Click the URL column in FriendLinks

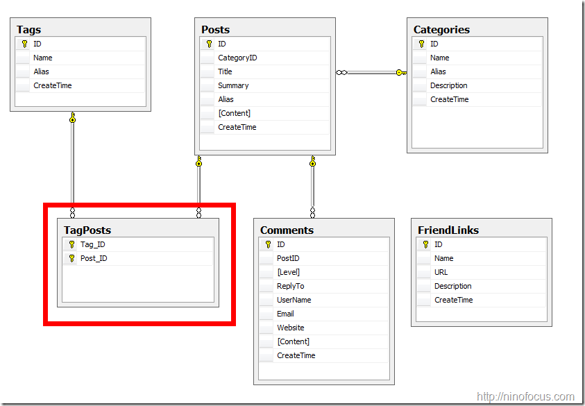pyautogui.click(x=482, y=272)
